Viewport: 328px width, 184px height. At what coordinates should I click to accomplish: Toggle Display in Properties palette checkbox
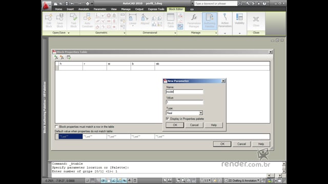pos(168,119)
